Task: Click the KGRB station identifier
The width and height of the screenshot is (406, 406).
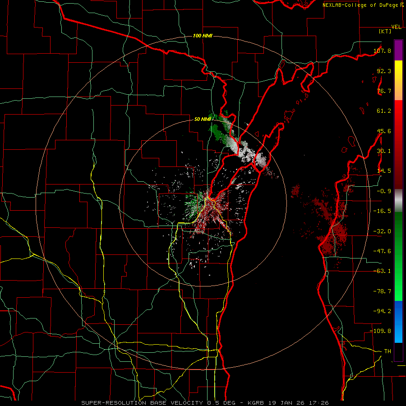Action: [256, 403]
